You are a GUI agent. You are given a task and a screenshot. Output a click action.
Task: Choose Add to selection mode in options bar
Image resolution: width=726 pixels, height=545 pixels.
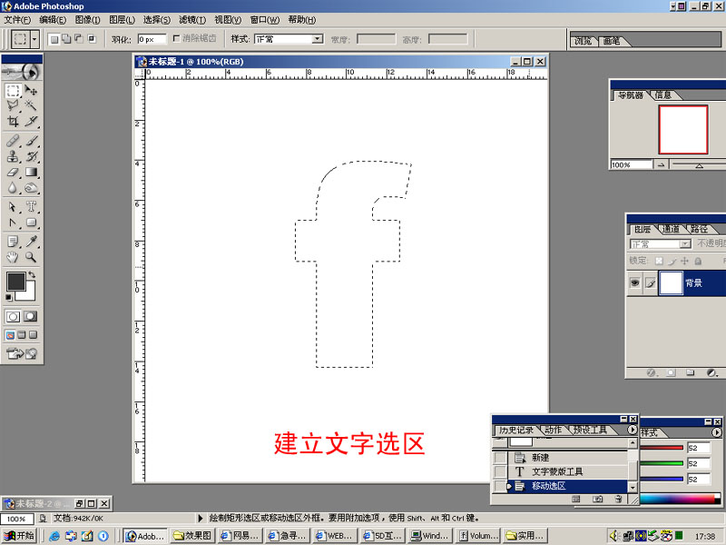[66, 39]
